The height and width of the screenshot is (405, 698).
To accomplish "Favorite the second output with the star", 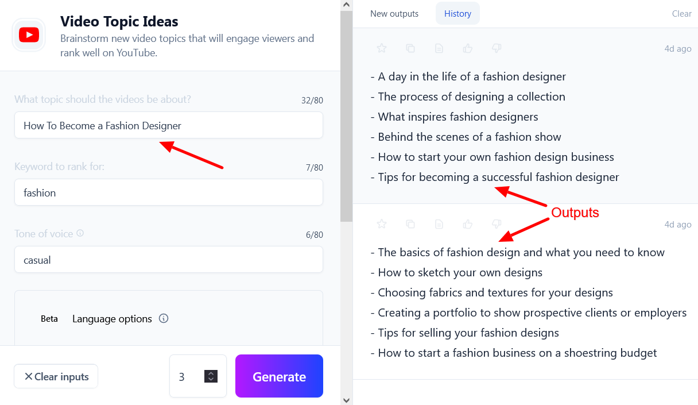I will tap(382, 224).
